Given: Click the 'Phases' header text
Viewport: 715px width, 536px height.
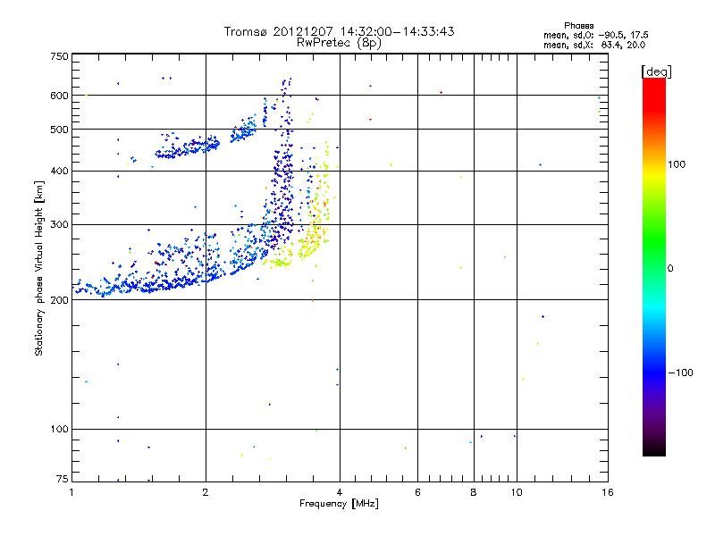Looking at the screenshot, I should pyautogui.click(x=578, y=26).
